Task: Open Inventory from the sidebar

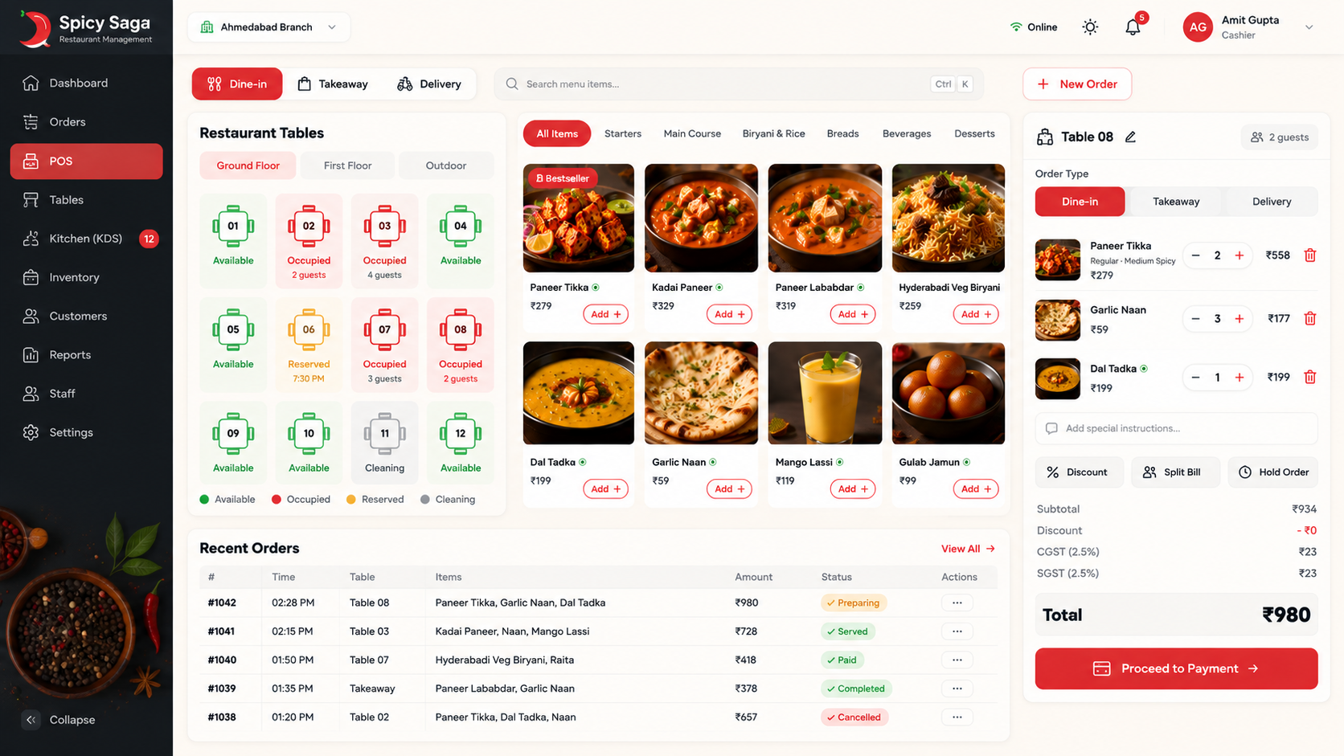Action: (86, 277)
